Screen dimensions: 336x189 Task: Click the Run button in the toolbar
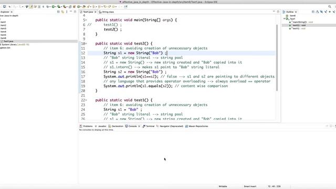point(53,7)
